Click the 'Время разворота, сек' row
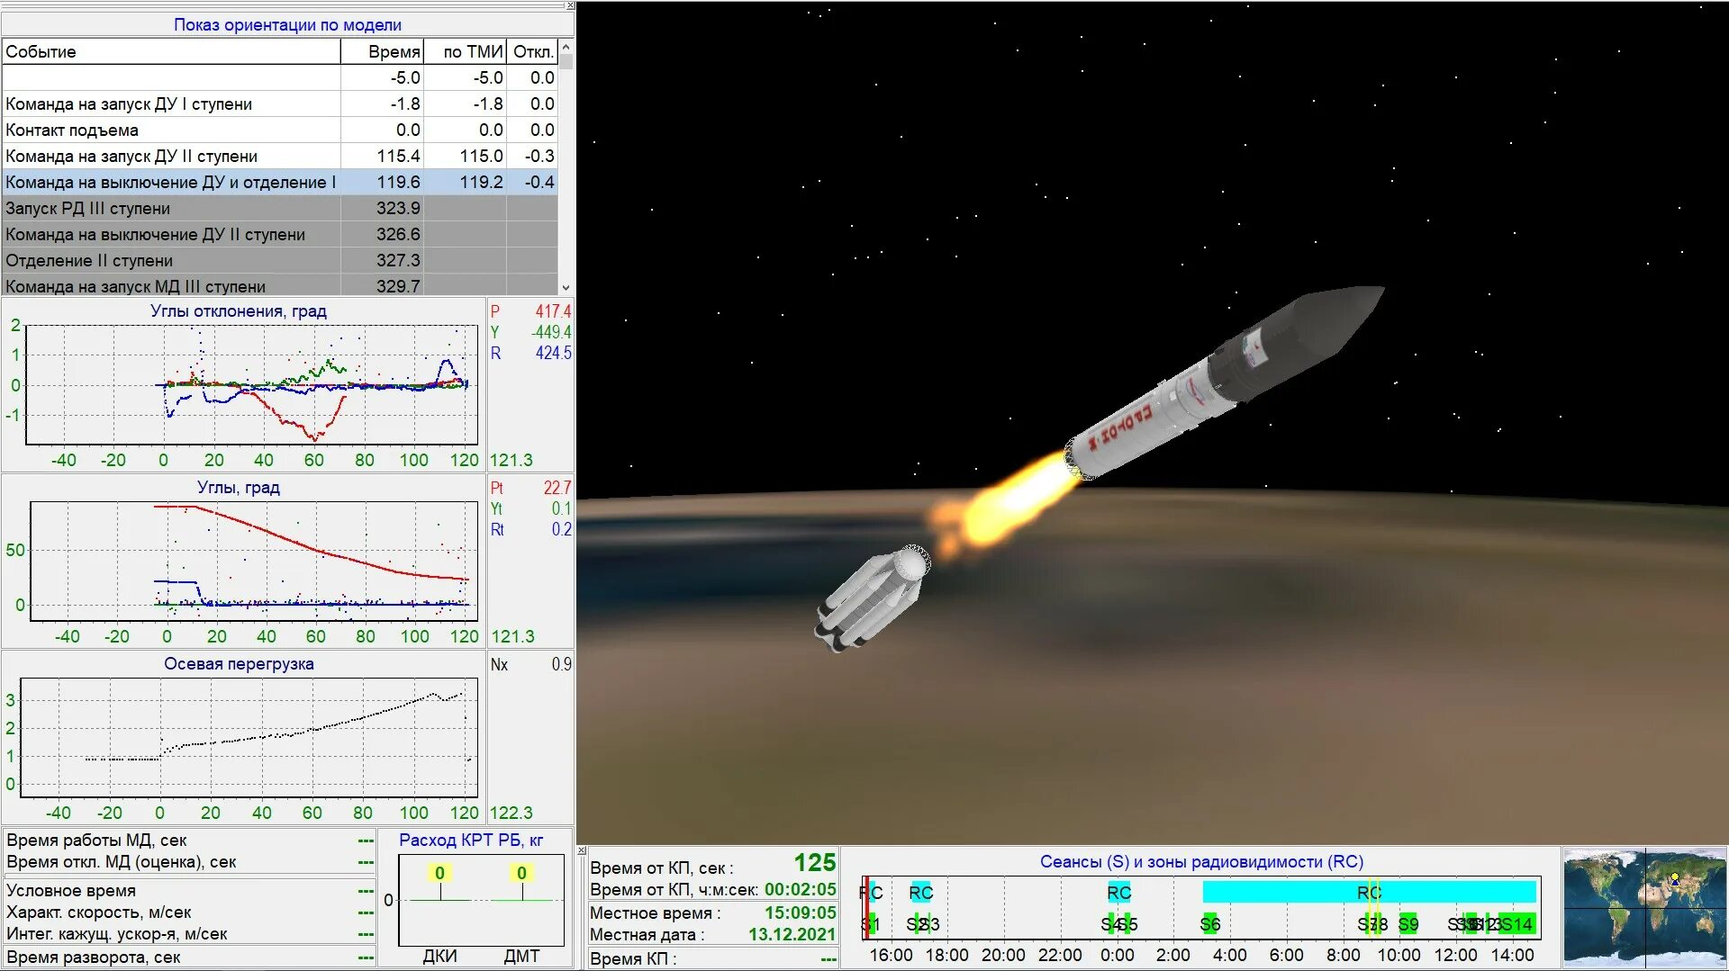1729x971 pixels. 189,958
